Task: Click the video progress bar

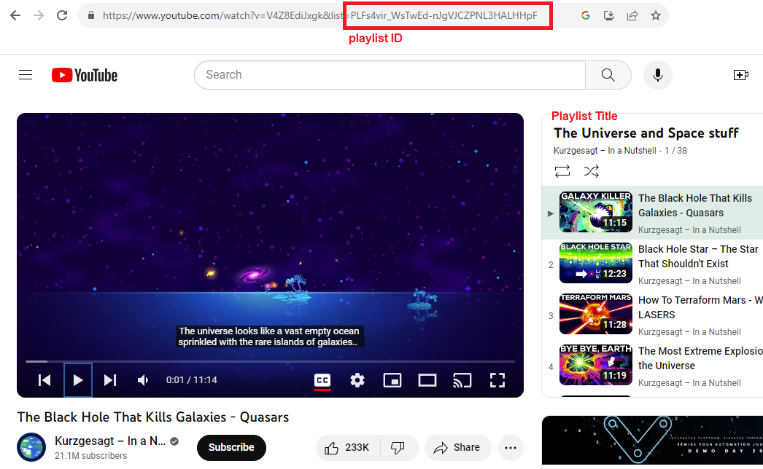Action: (270, 361)
